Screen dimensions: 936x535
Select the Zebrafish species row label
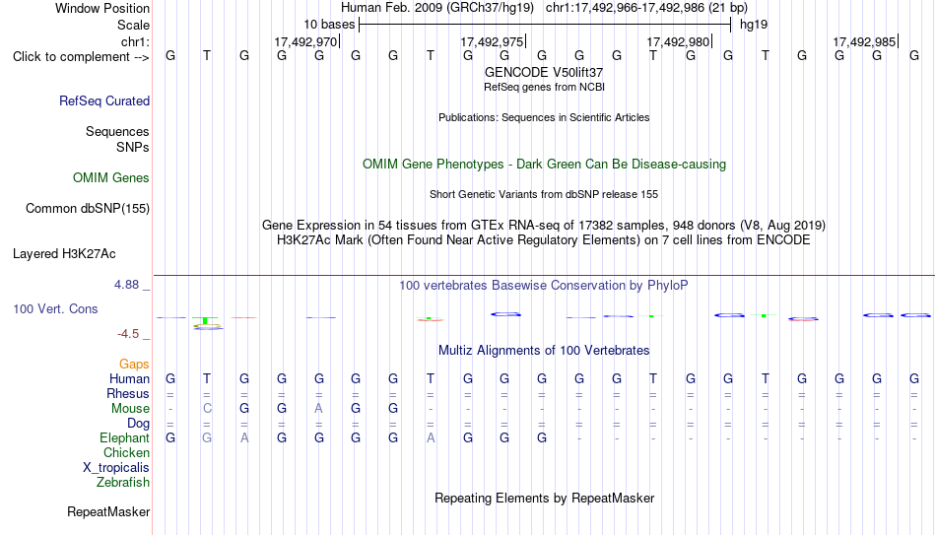click(123, 482)
